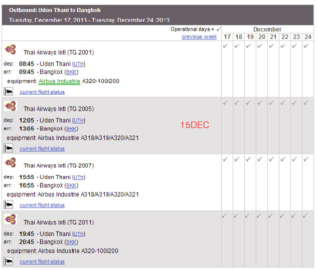Image resolution: width=317 pixels, height=270 pixels.
Task: Click the Outbound: Udon Thani to Bangkok title
Action: [x=55, y=10]
